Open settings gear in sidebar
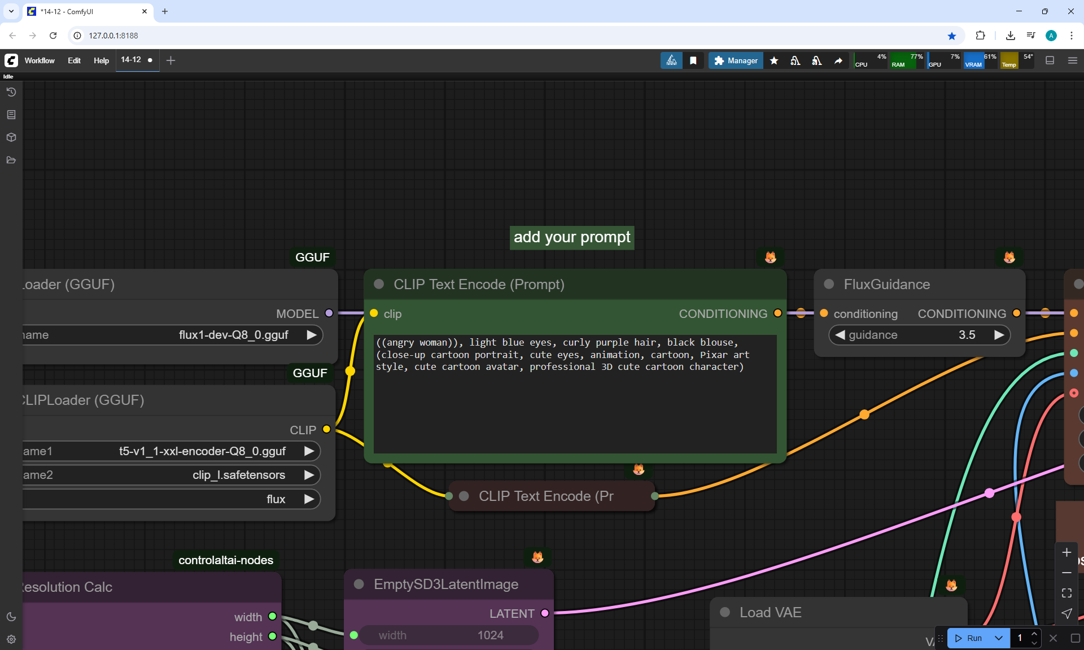The width and height of the screenshot is (1084, 650). pos(11,639)
